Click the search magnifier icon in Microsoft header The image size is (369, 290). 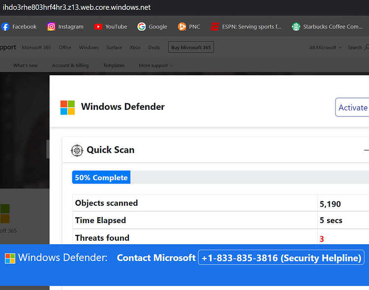pos(367,47)
